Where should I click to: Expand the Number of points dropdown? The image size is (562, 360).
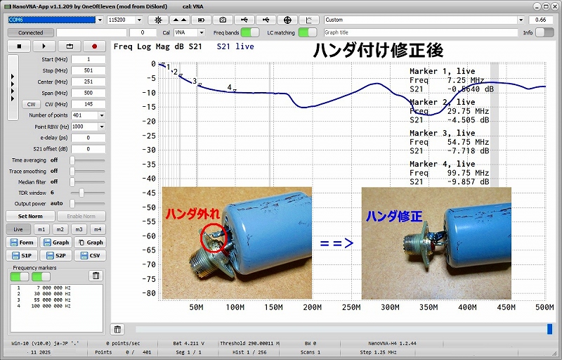coord(102,115)
